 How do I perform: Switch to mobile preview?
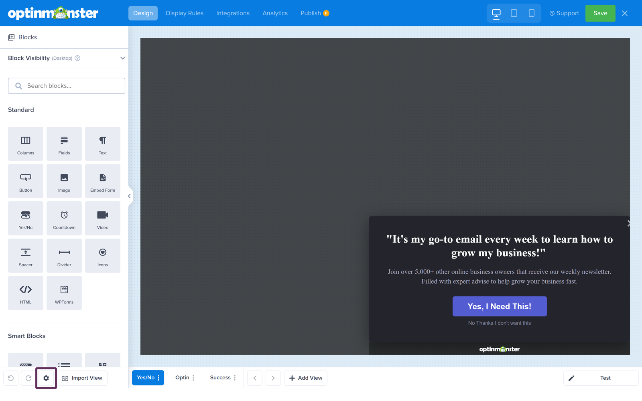(x=532, y=13)
